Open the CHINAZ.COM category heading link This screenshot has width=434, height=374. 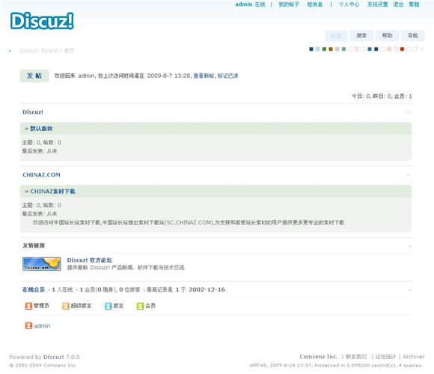[41, 175]
